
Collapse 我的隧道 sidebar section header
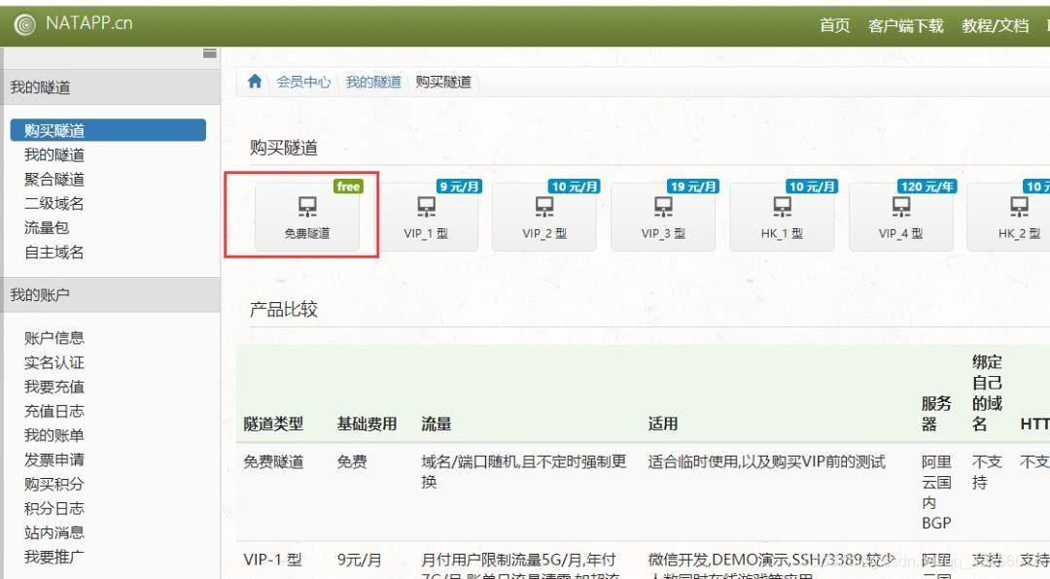click(111, 87)
